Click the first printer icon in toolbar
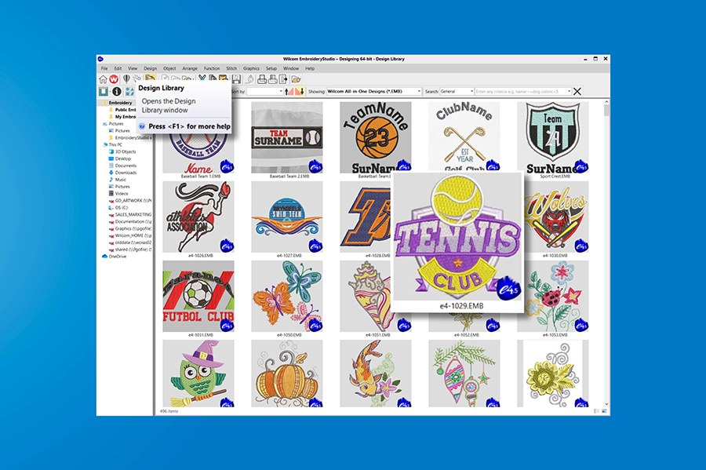Image resolution: width=706 pixels, height=470 pixels. pyautogui.click(x=260, y=79)
